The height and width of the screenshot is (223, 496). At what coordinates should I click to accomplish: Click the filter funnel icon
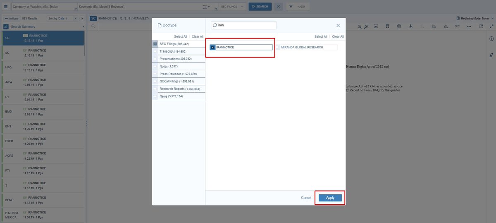pos(291,7)
